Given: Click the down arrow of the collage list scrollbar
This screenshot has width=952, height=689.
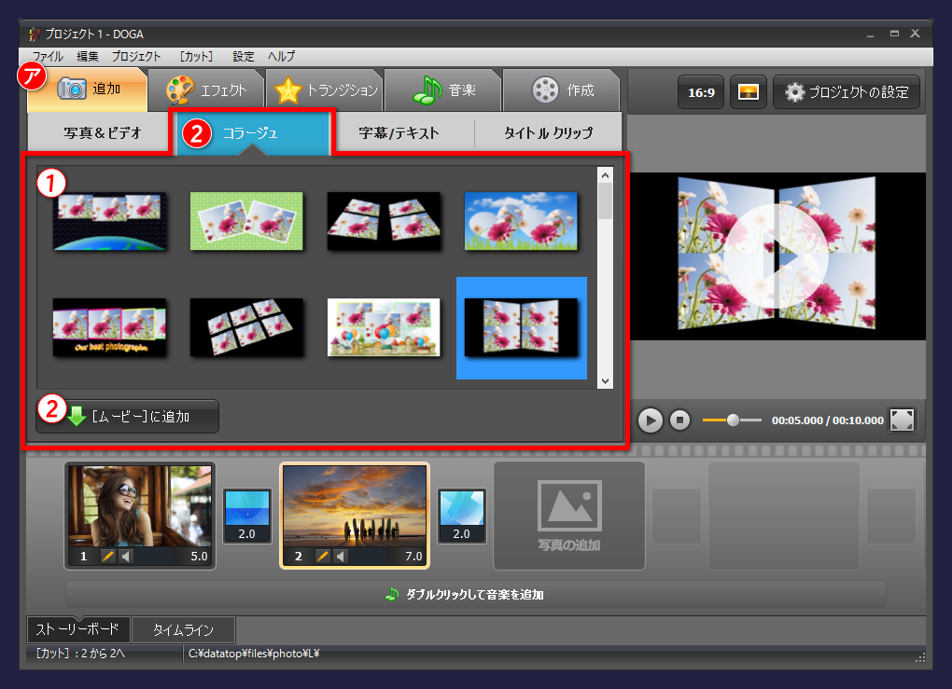Looking at the screenshot, I should pyautogui.click(x=604, y=381).
